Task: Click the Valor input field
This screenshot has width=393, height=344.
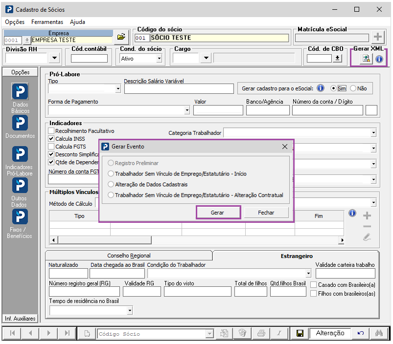Action: pyautogui.click(x=218, y=110)
